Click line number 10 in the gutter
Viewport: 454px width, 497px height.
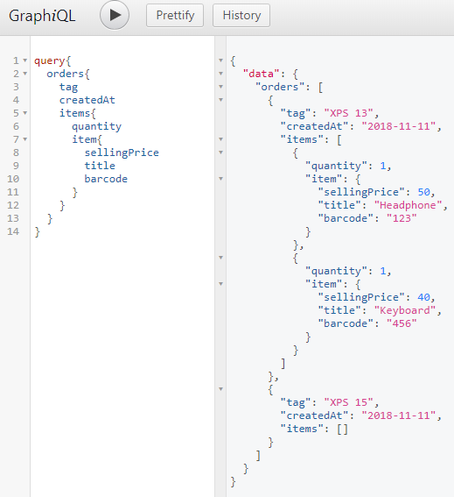tap(13, 179)
